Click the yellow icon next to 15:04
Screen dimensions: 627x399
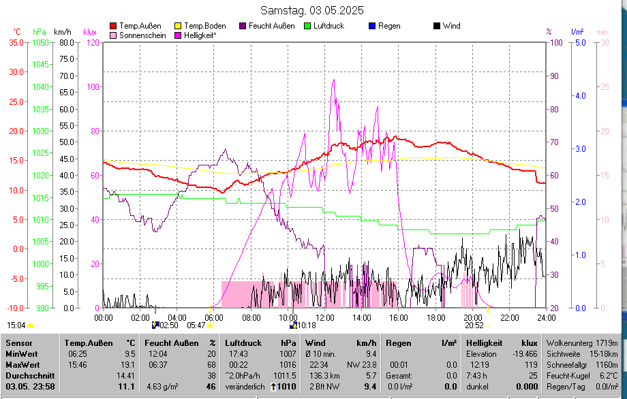31,325
